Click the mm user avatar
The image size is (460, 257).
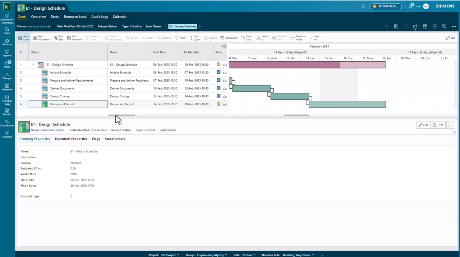point(426,6)
